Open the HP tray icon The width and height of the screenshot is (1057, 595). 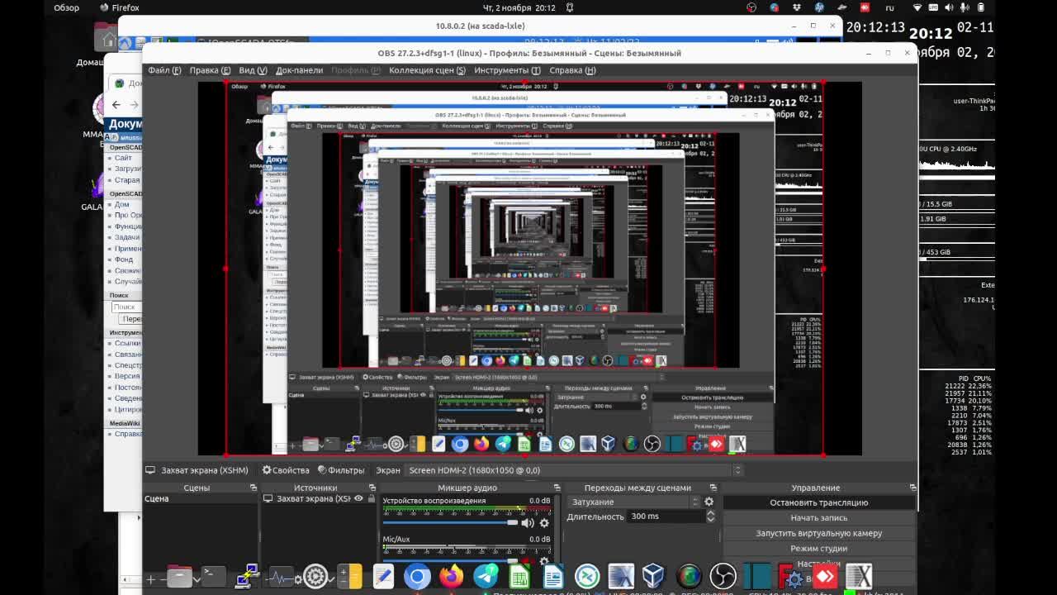pos(819,7)
